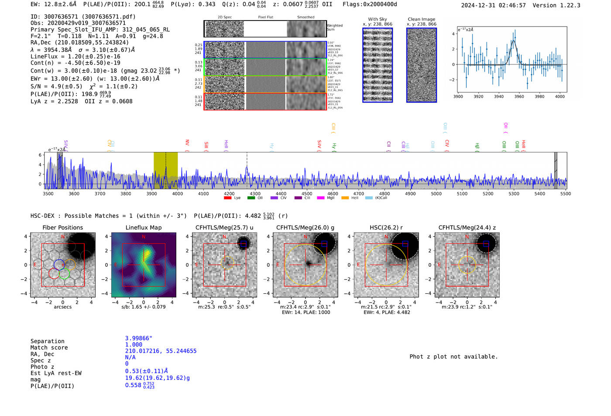Click the blue catalog square in the u-band cutout

click(x=244, y=244)
